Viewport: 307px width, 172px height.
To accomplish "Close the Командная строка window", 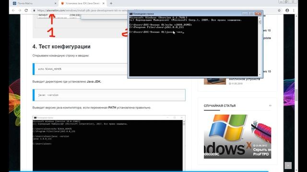I will click(x=258, y=14).
